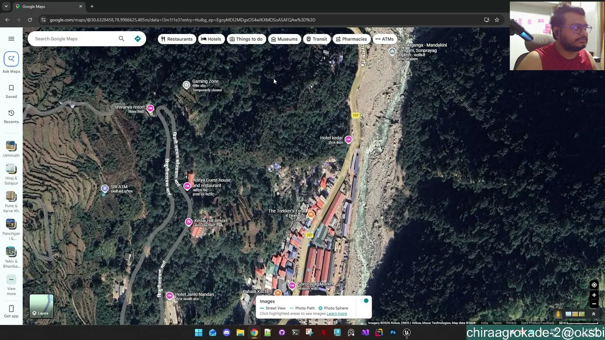The image size is (605, 340).
Task: Select the shivanya resort hotel pin
Action: (x=150, y=109)
